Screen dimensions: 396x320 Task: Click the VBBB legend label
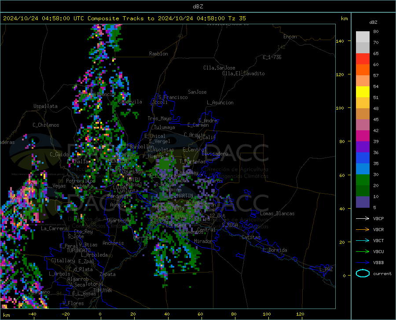(x=378, y=263)
